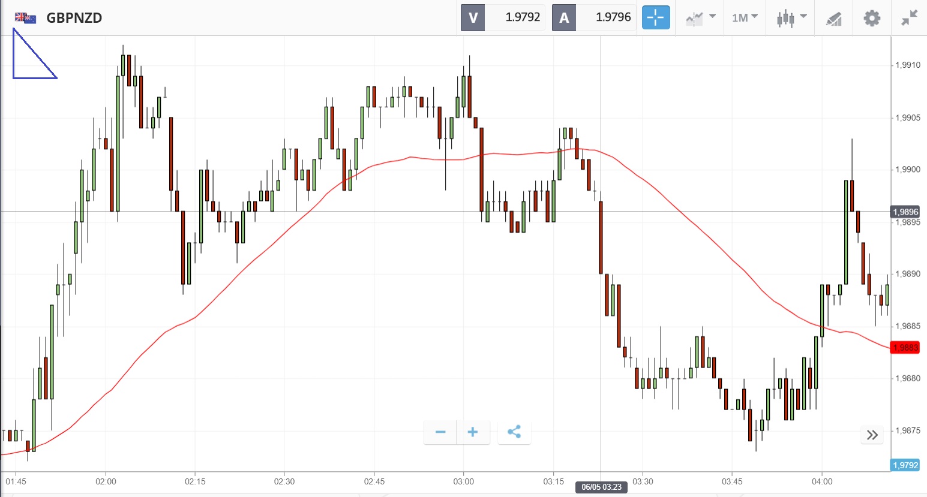Share the chart via share icon

(x=514, y=432)
